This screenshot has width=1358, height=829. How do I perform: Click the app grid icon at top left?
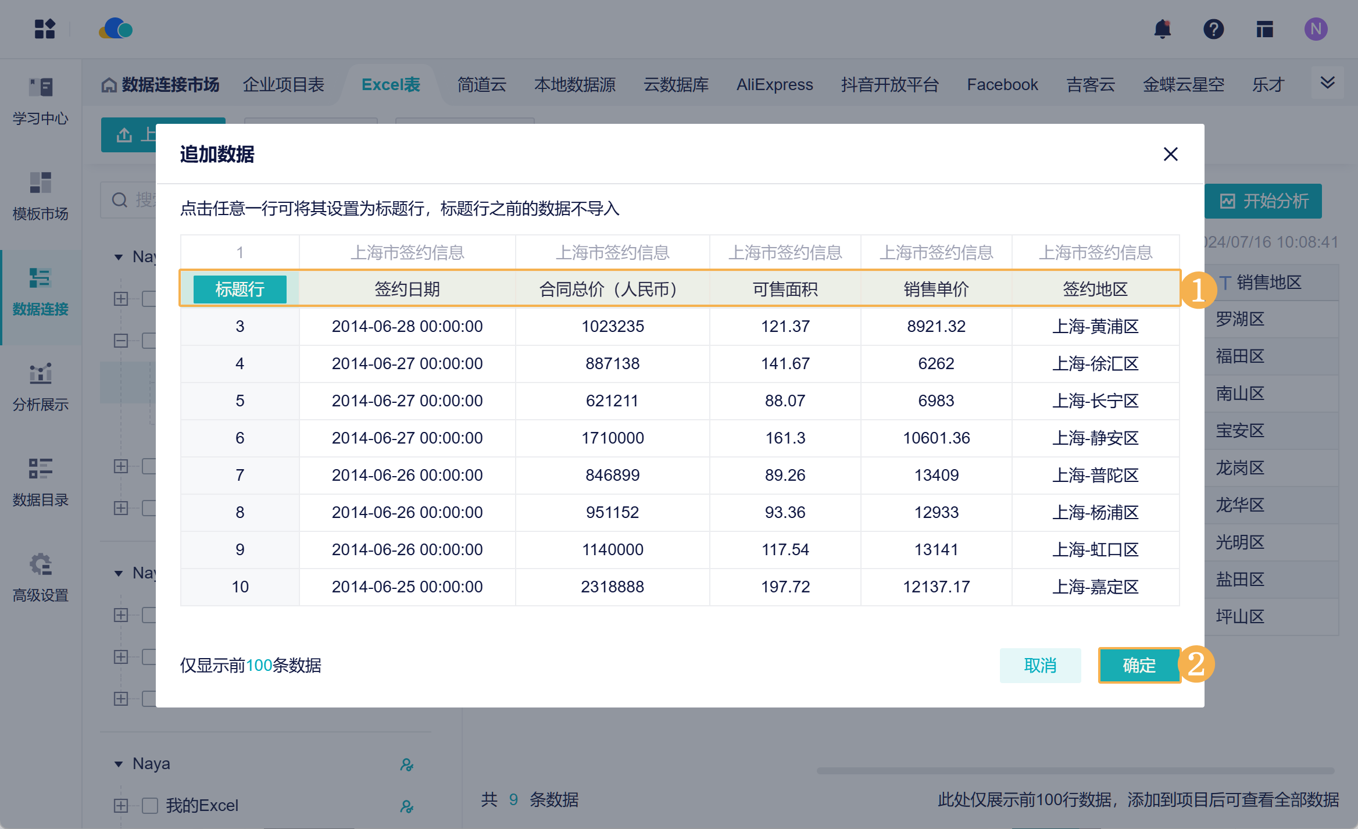coord(44,29)
